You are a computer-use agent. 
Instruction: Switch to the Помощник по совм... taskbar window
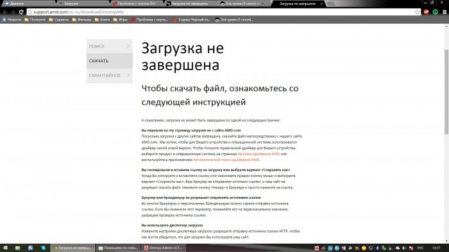118,248
